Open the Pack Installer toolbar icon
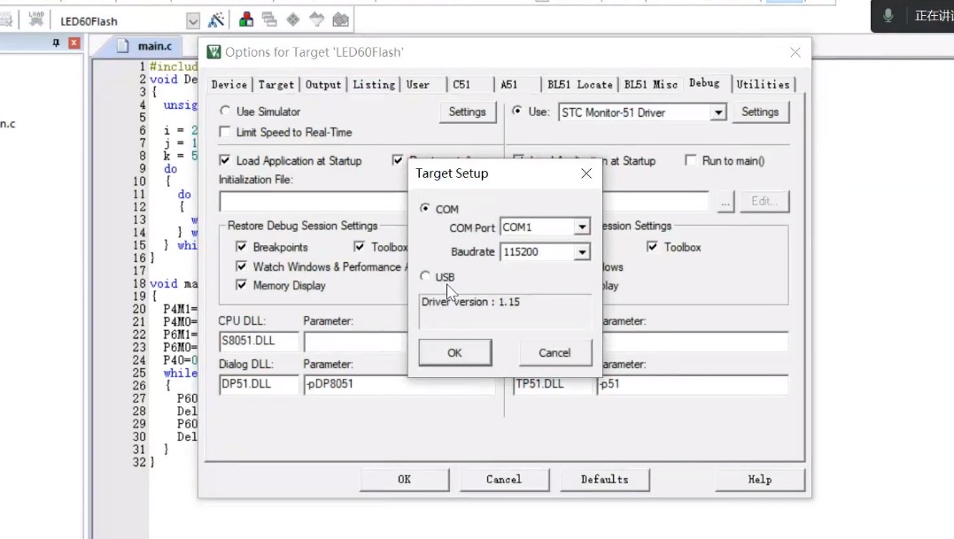This screenshot has height=539, width=954. (340, 20)
